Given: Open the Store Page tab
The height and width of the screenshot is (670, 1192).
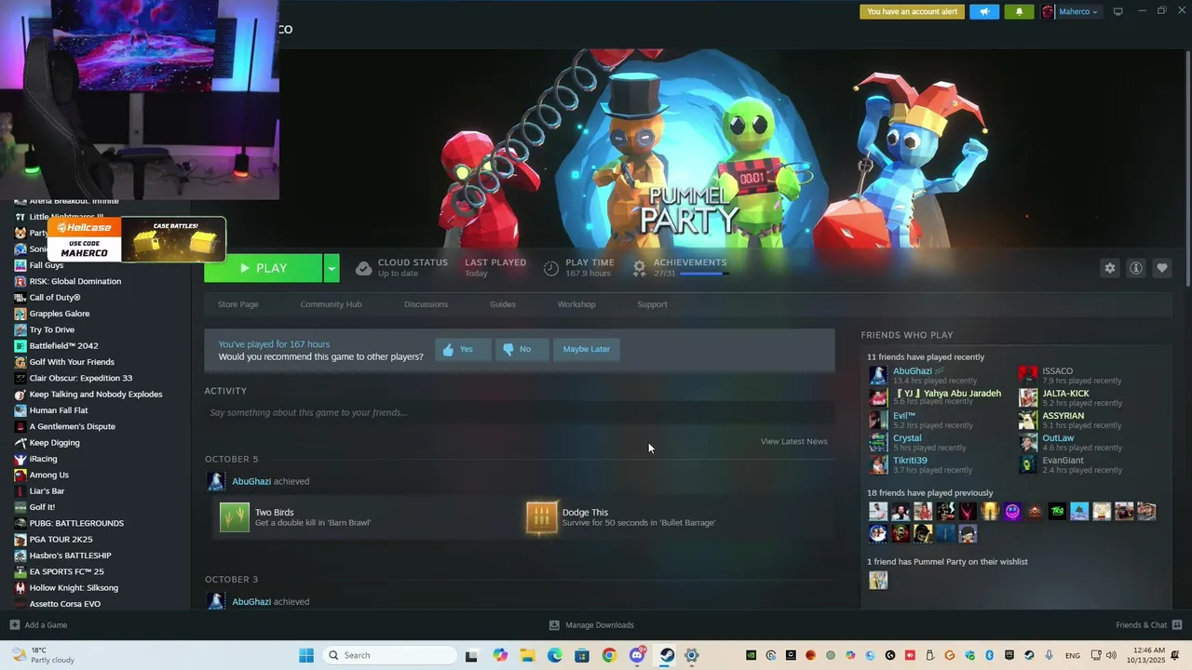Looking at the screenshot, I should point(238,304).
